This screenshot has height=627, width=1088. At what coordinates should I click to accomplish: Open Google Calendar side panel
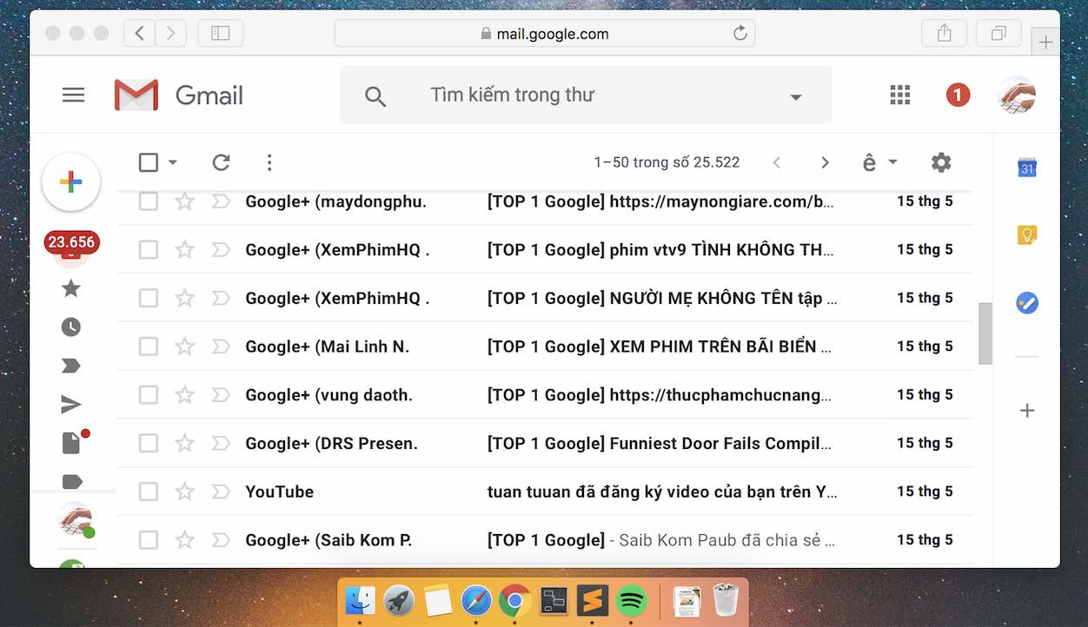(x=1027, y=168)
